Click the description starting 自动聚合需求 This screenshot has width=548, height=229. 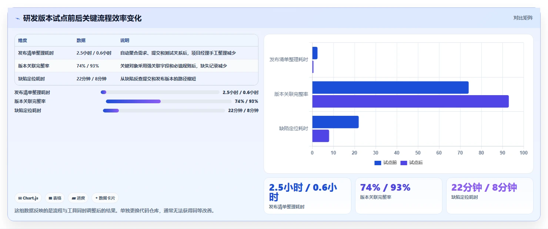(178, 53)
